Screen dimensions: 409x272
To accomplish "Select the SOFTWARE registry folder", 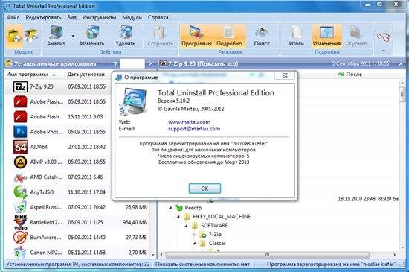I will click(x=214, y=226).
